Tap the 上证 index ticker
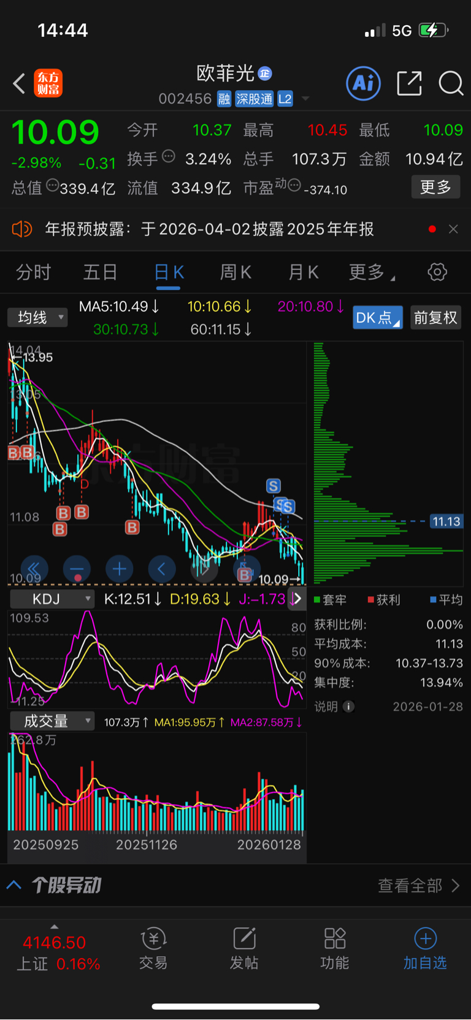Image resolution: width=471 pixels, height=1020 pixels. tap(58, 953)
